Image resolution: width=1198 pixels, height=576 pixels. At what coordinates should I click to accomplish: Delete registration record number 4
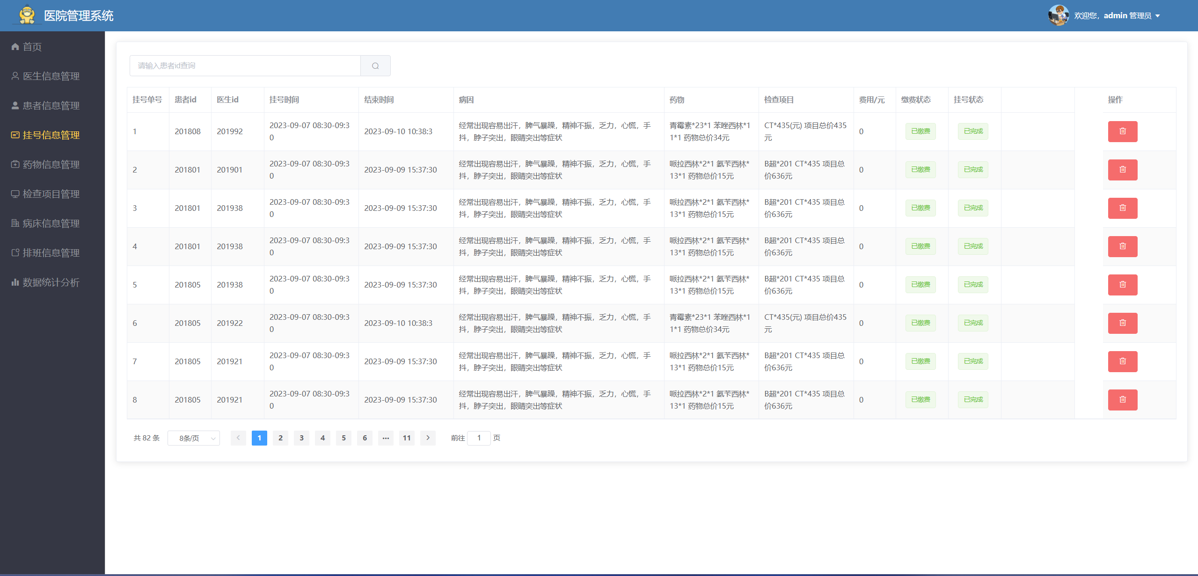click(x=1122, y=246)
